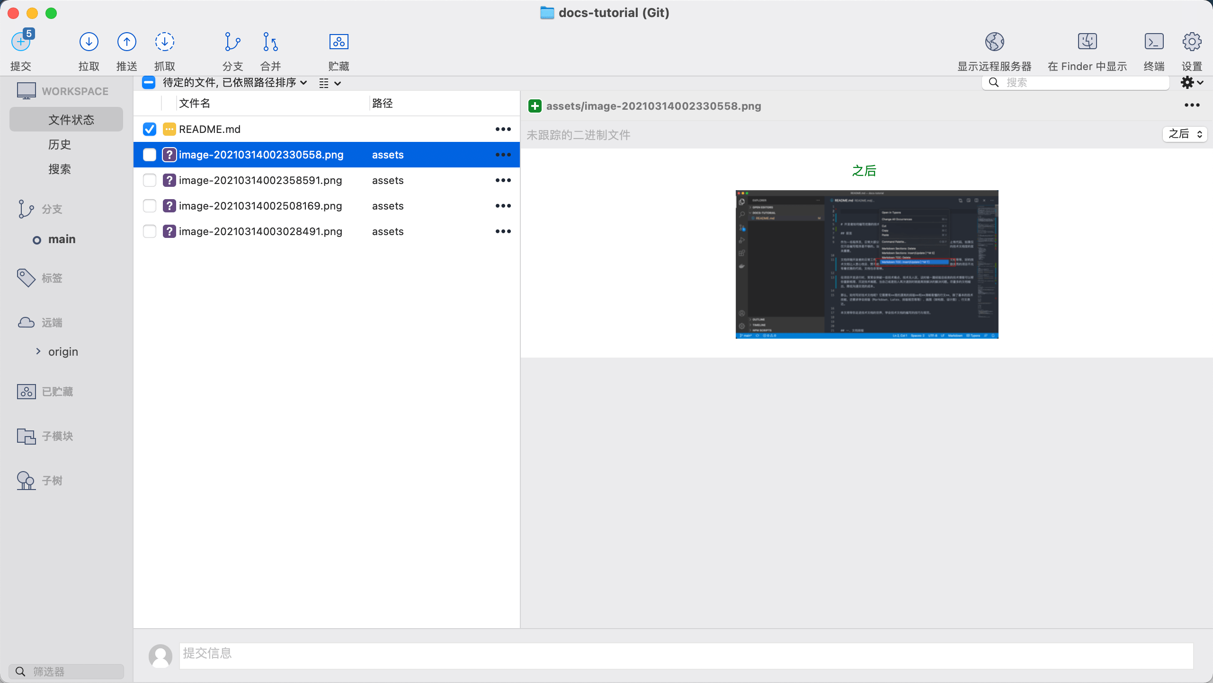Select the main branch in sidebar
The image size is (1213, 683).
click(x=62, y=239)
